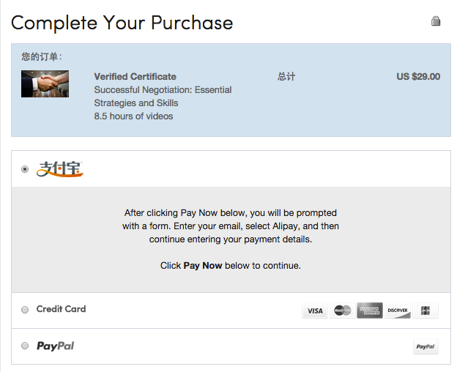Expand the PayPal payment option logo
Screen dimensions: 457x372
(x=56, y=346)
